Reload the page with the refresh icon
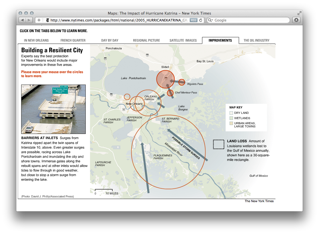 (x=201, y=20)
